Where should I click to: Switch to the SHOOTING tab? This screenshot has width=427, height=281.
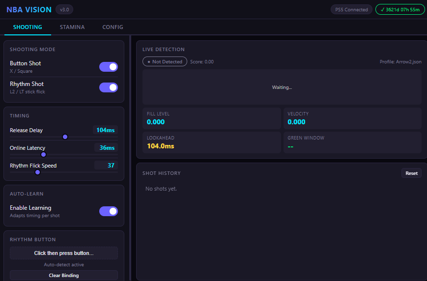pos(28,27)
